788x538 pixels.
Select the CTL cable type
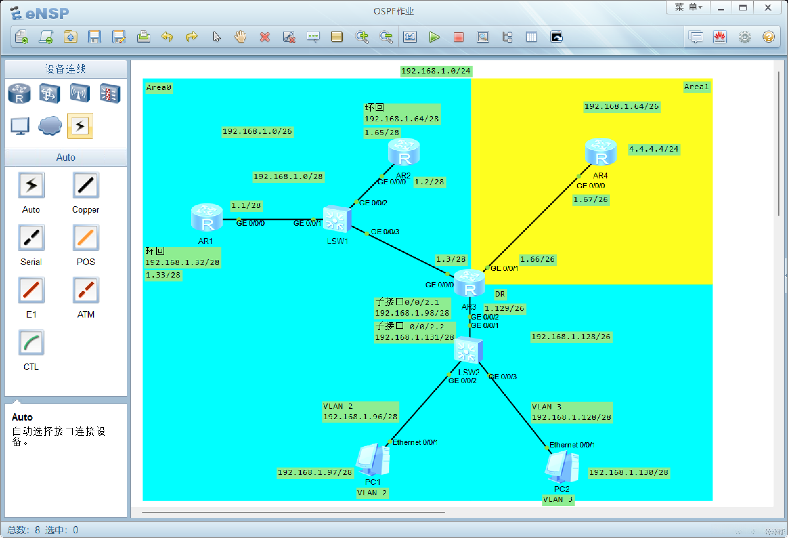[x=31, y=343]
